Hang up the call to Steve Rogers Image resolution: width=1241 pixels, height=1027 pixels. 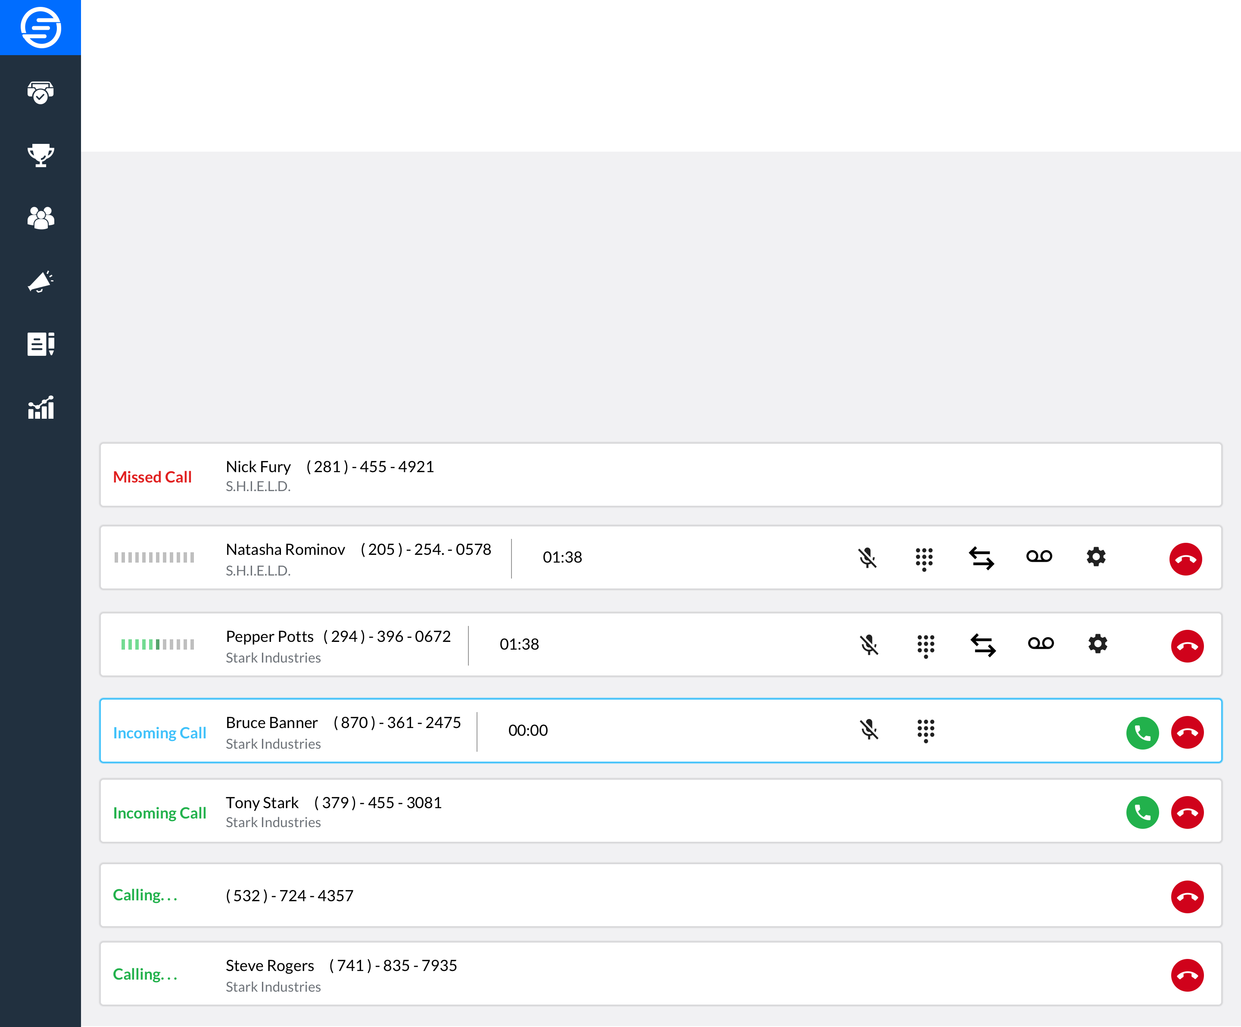(x=1187, y=975)
